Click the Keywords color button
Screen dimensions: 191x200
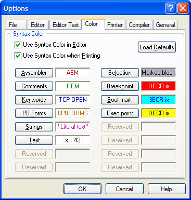[x=34, y=100]
